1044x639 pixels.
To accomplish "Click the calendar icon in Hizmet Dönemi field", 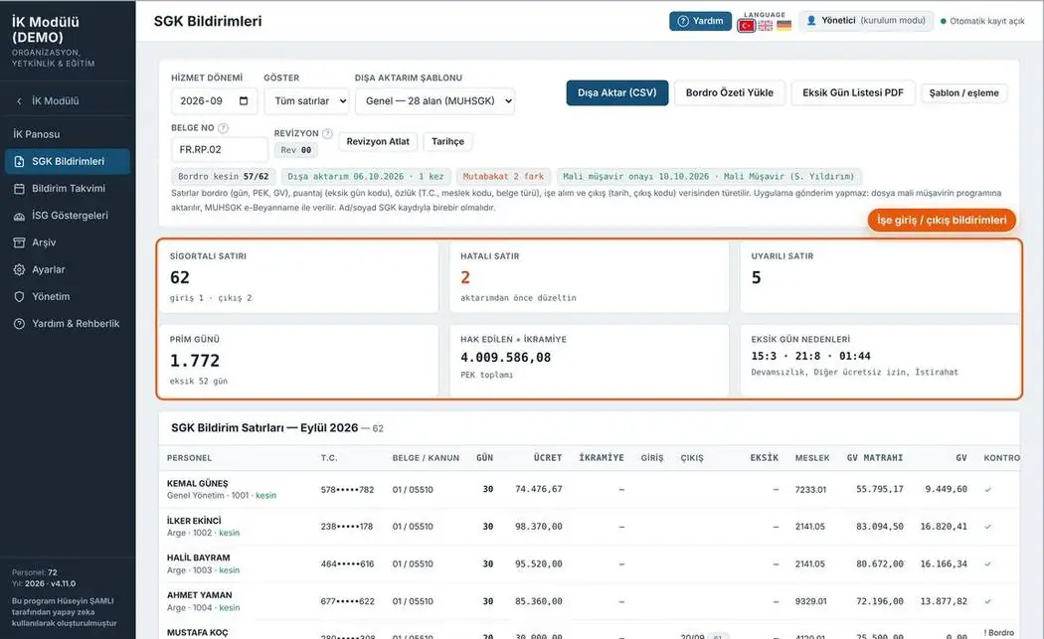I will 244,100.
